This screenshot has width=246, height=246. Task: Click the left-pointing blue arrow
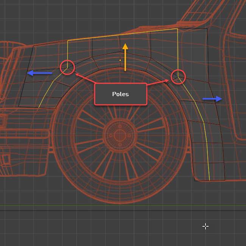point(39,73)
